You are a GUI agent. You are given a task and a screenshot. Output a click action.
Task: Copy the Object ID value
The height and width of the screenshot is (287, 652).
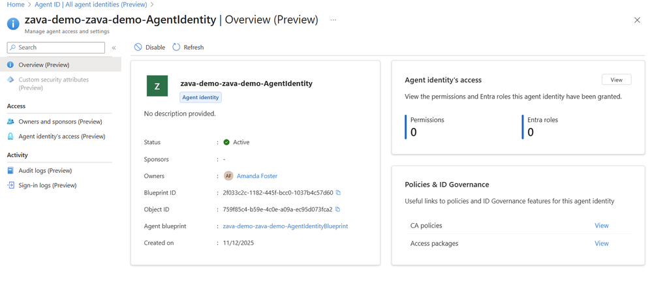click(x=337, y=210)
